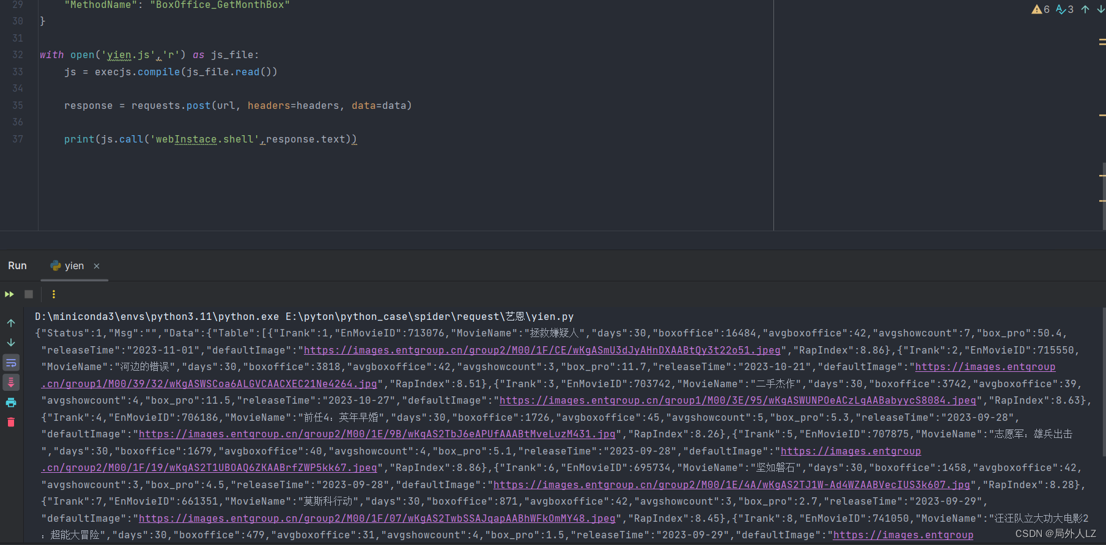This screenshot has width=1106, height=545.
Task: Click the 'yien.js' string in open call
Action: [128, 55]
